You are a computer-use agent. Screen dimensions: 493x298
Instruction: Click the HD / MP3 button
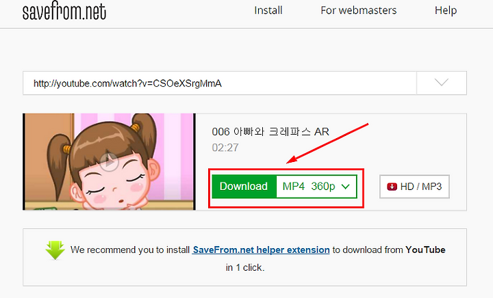[x=414, y=187]
